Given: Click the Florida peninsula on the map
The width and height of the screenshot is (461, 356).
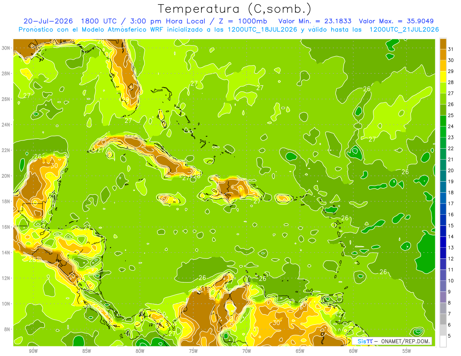Looking at the screenshot, I should pyautogui.click(x=126, y=77).
